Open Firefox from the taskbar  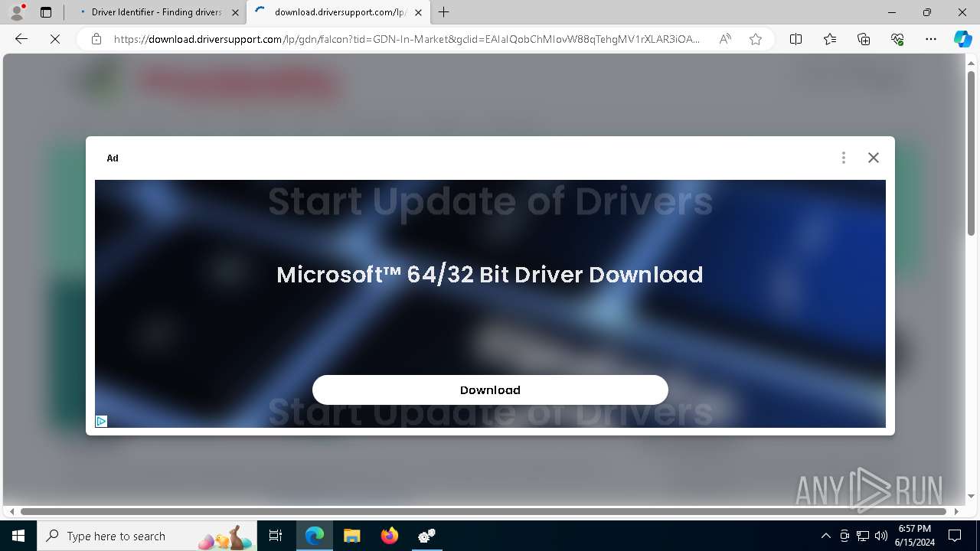pyautogui.click(x=390, y=536)
